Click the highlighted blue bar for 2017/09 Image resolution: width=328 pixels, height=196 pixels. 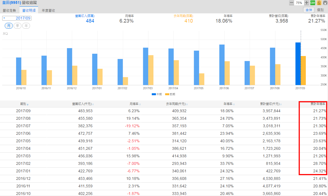298,64
